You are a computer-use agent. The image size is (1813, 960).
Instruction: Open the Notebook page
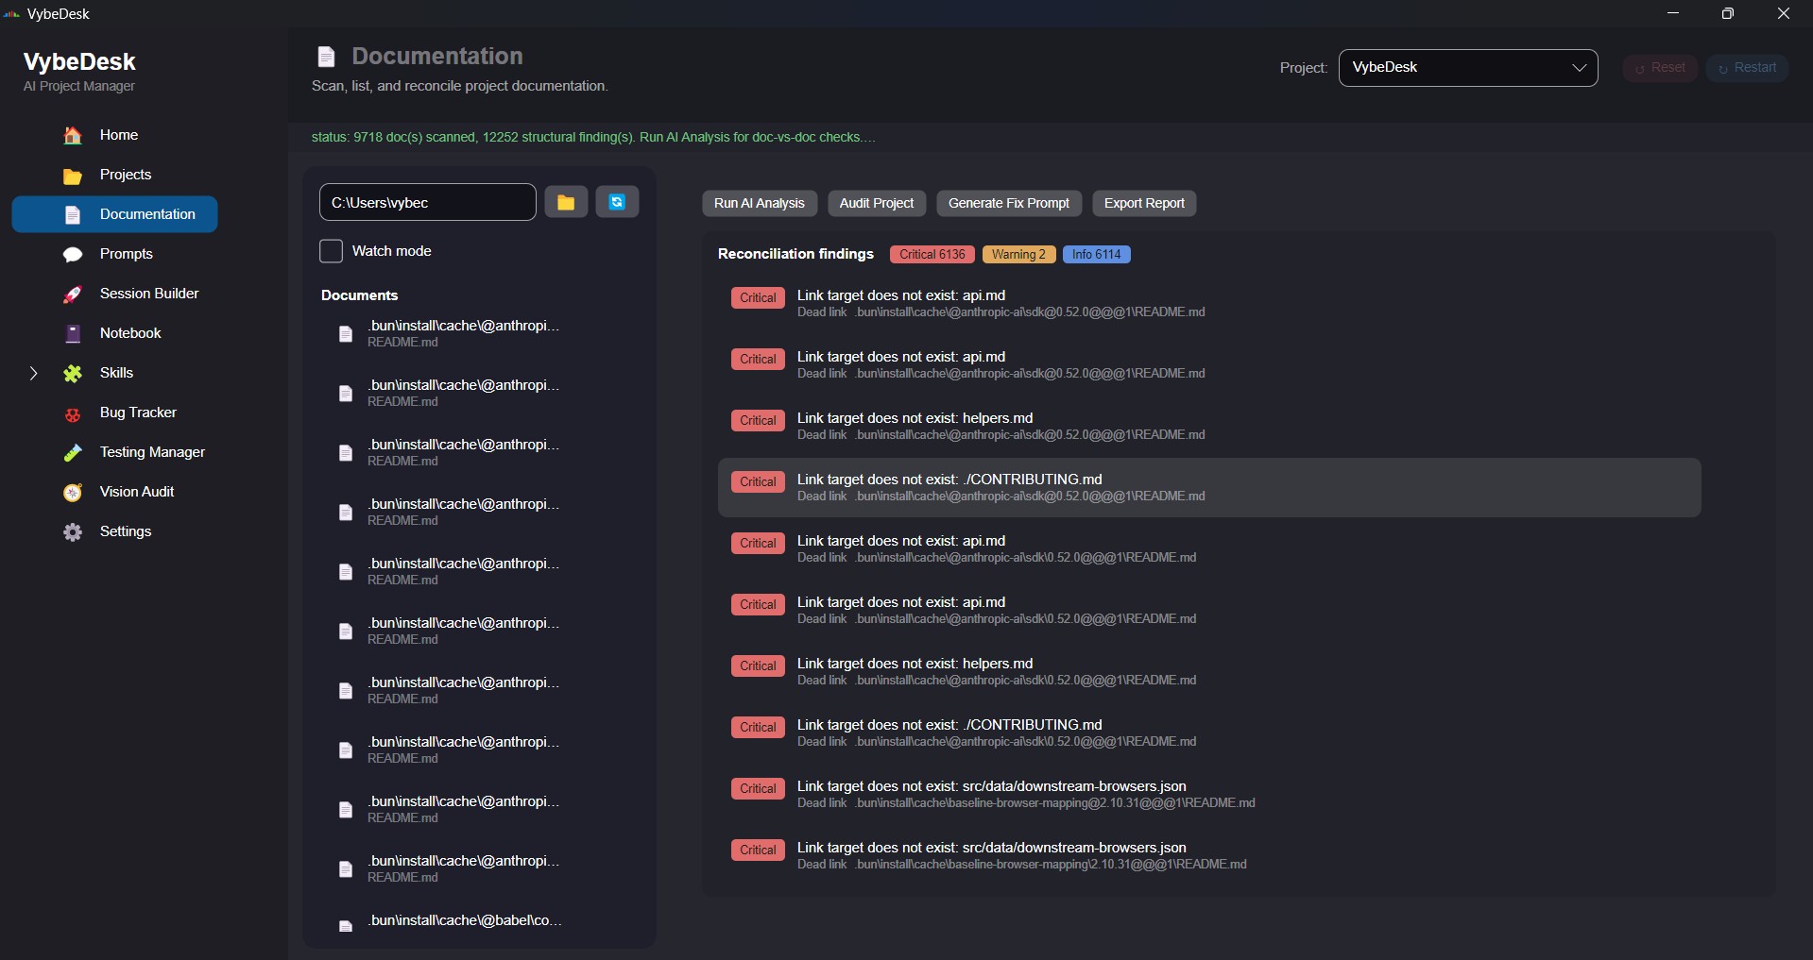tap(114, 333)
